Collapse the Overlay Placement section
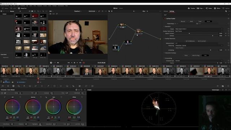This screenshot has width=231, height=130. click(164, 39)
